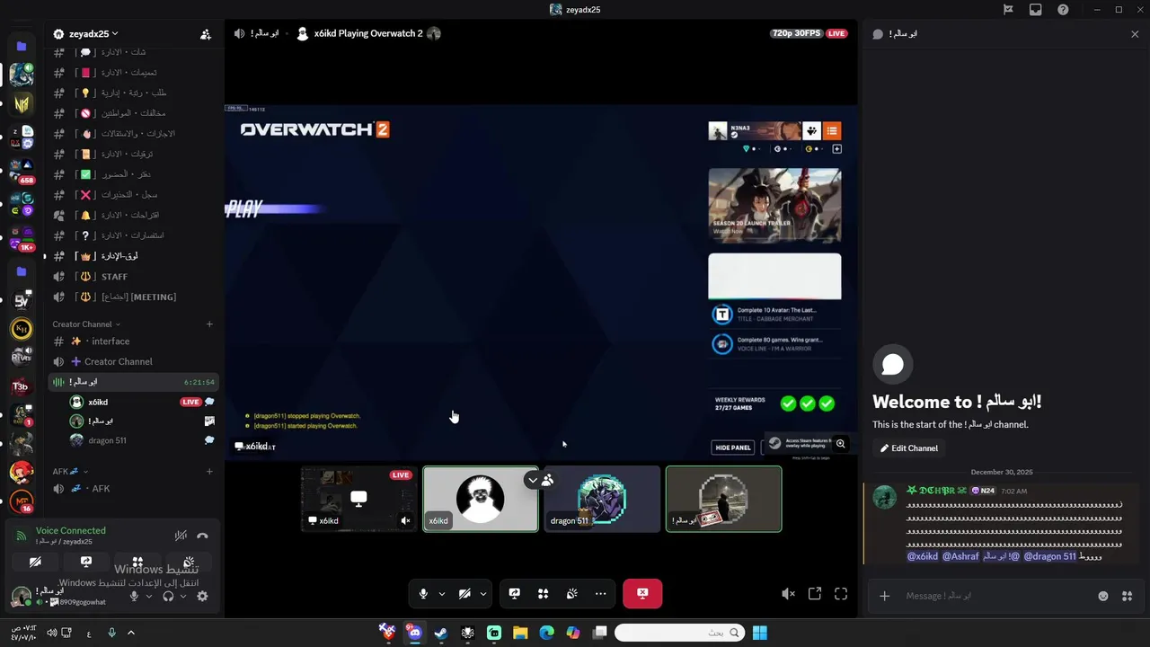The image size is (1150, 647).
Task: Click share your screen in call control bar
Action: [515, 593]
